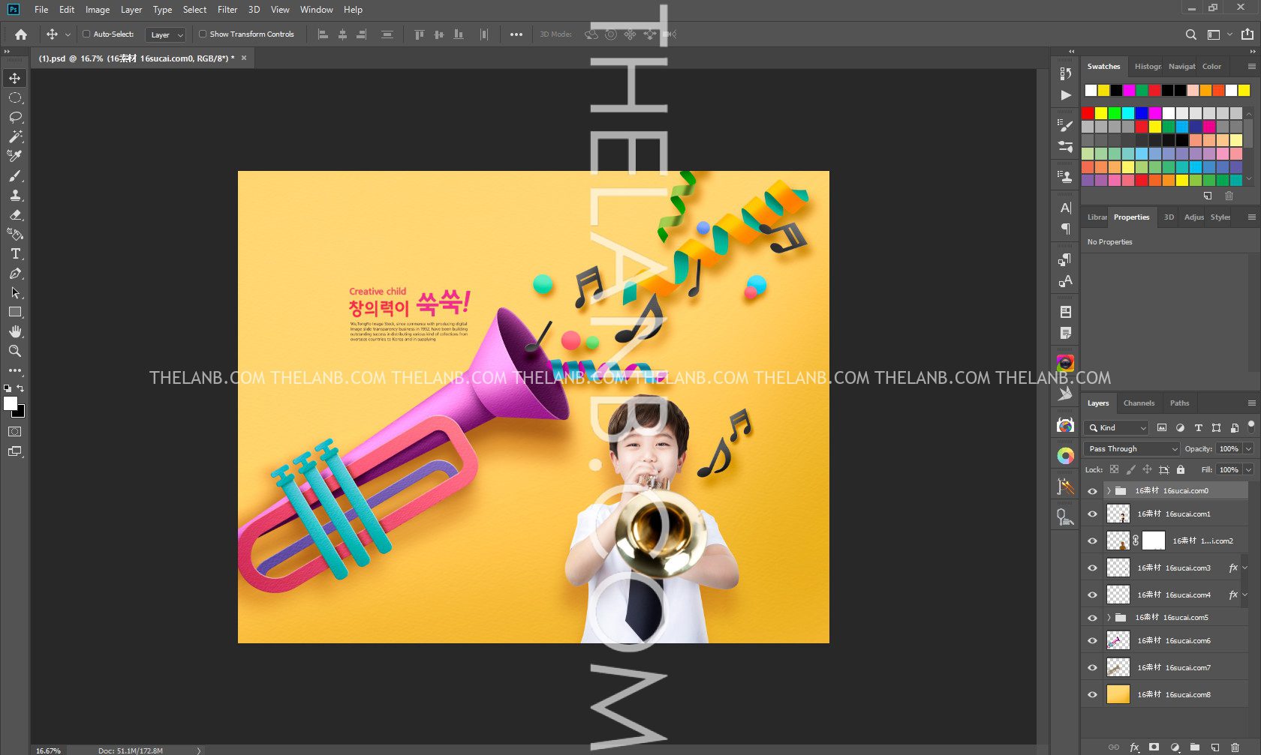Enable Show Transform Controls checkbox
The height and width of the screenshot is (755, 1261).
pos(203,34)
